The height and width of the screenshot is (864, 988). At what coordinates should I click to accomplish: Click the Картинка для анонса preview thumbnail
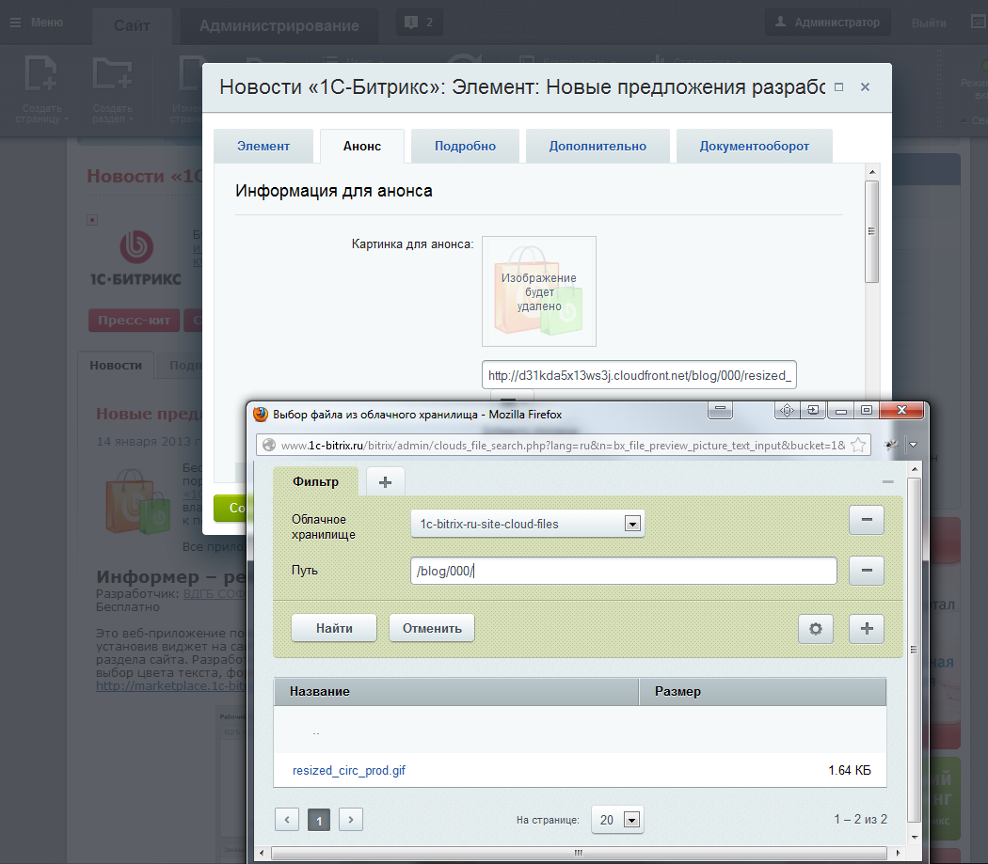(539, 291)
